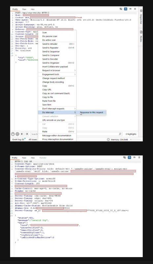Choose Copy URL in context menu

click(x=57, y=89)
